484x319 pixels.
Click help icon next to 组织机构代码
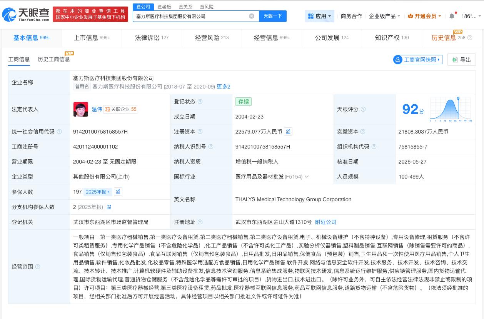click(x=374, y=147)
